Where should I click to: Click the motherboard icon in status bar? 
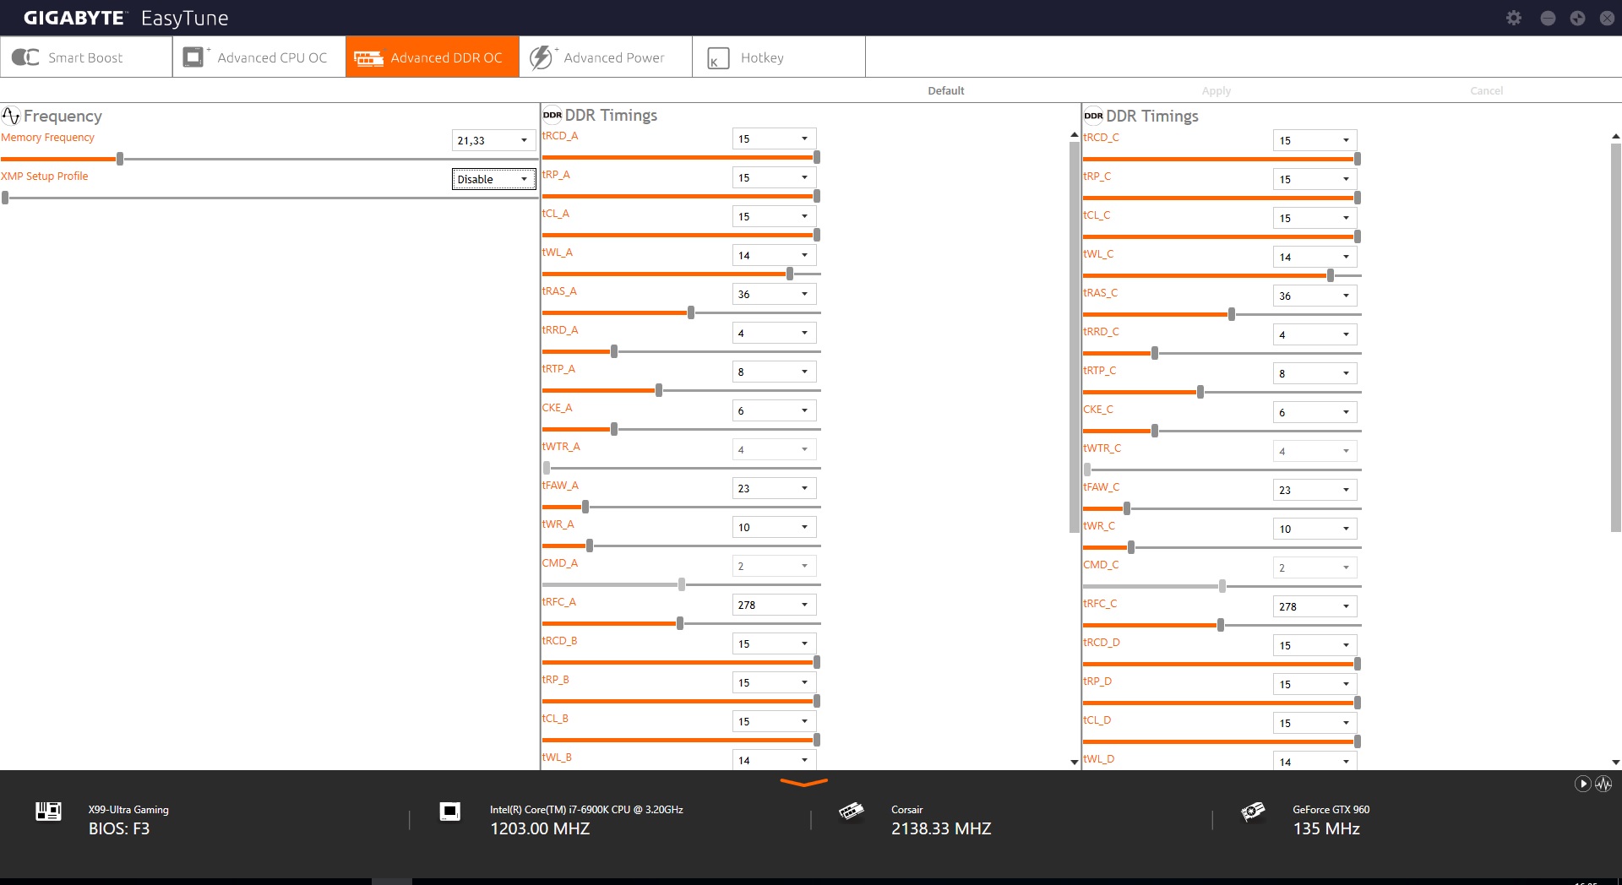point(48,812)
